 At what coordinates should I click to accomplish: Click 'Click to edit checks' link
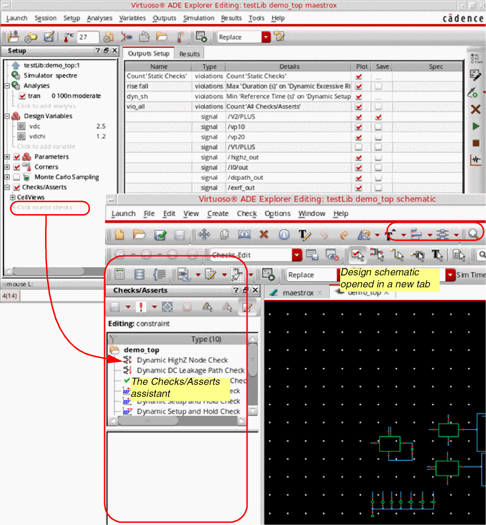(x=45, y=207)
